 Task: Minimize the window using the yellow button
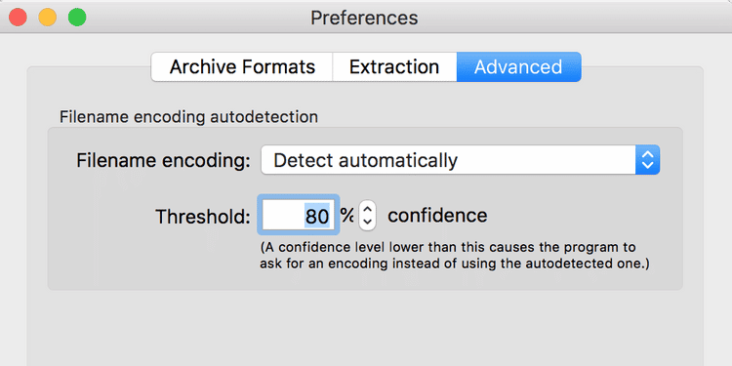[x=48, y=18]
